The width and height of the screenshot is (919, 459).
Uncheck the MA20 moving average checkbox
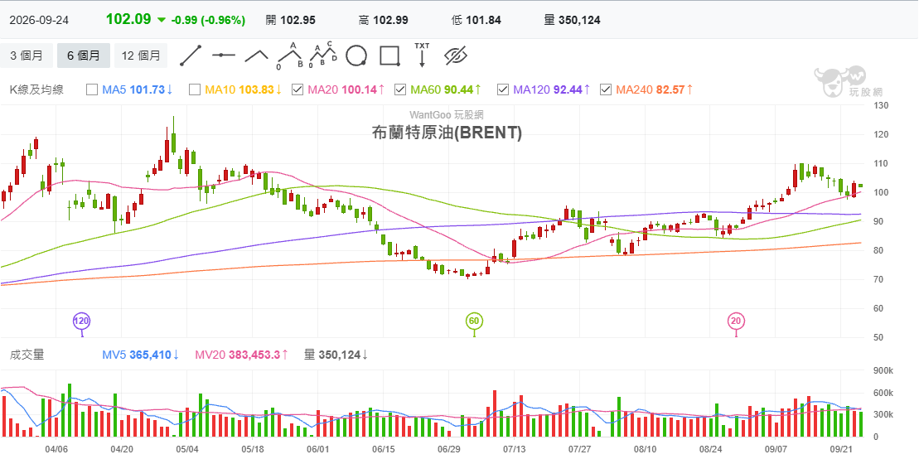tap(297, 89)
